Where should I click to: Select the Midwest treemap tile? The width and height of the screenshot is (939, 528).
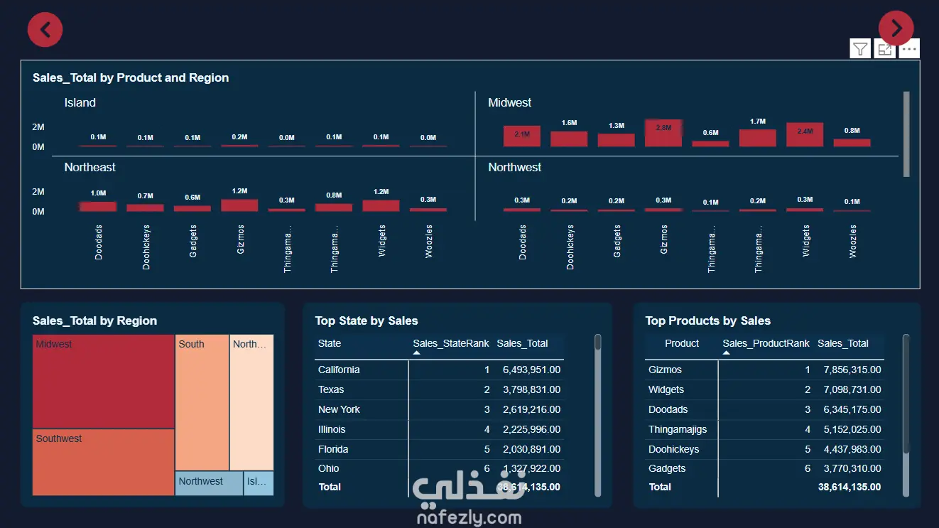click(104, 382)
